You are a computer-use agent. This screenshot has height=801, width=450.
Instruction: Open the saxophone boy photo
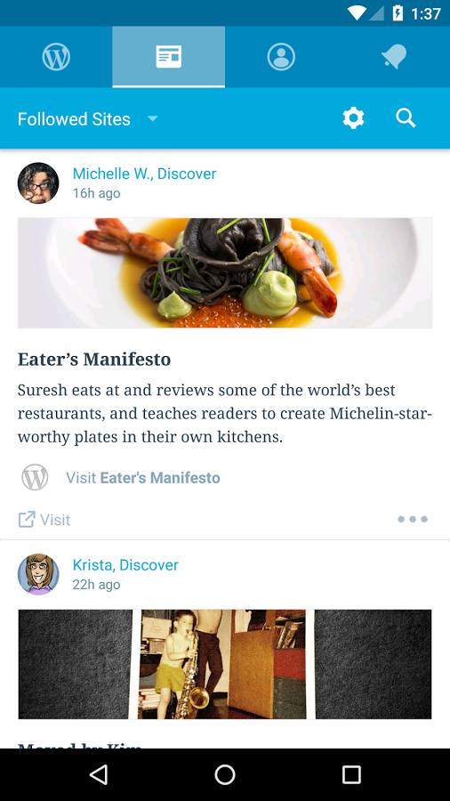pos(225,664)
